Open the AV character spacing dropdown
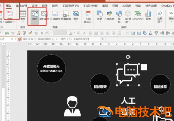This screenshot has height=121, width=174. [x=51, y=33]
